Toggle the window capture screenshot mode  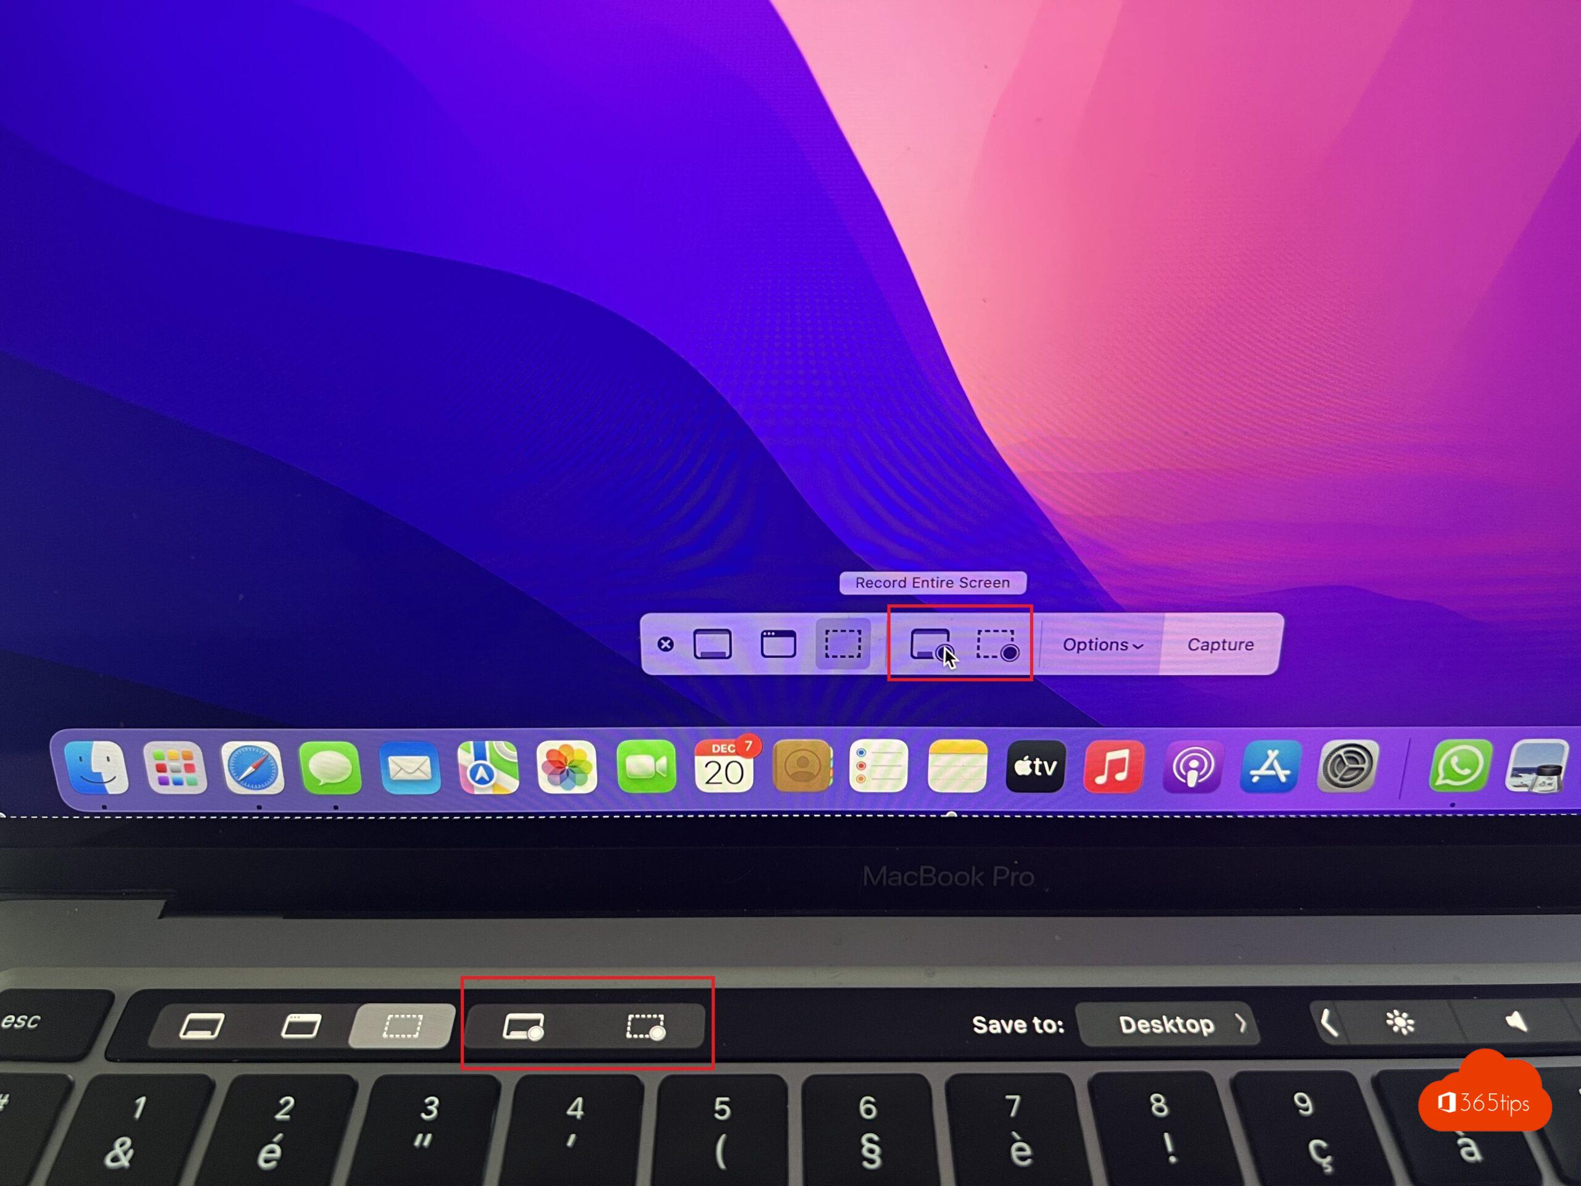773,643
